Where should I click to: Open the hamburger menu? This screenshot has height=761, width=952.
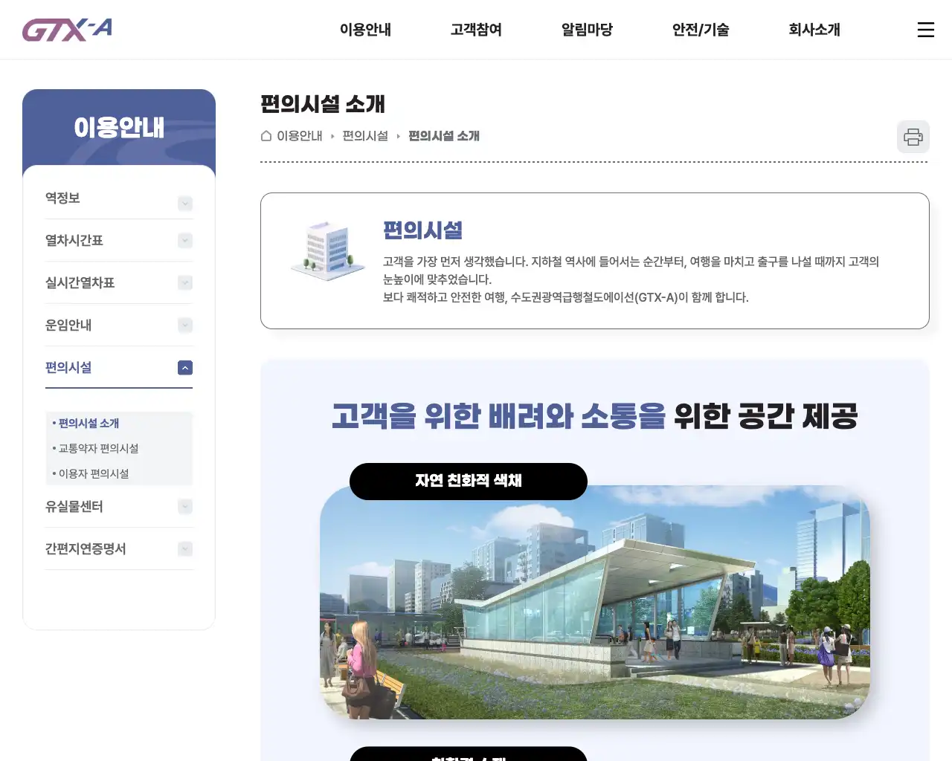925,30
